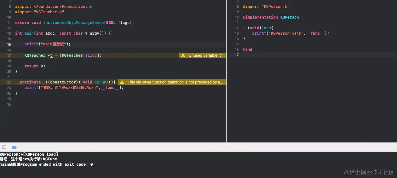Click line number 22 in the left editor gutter

click(x=9, y=82)
